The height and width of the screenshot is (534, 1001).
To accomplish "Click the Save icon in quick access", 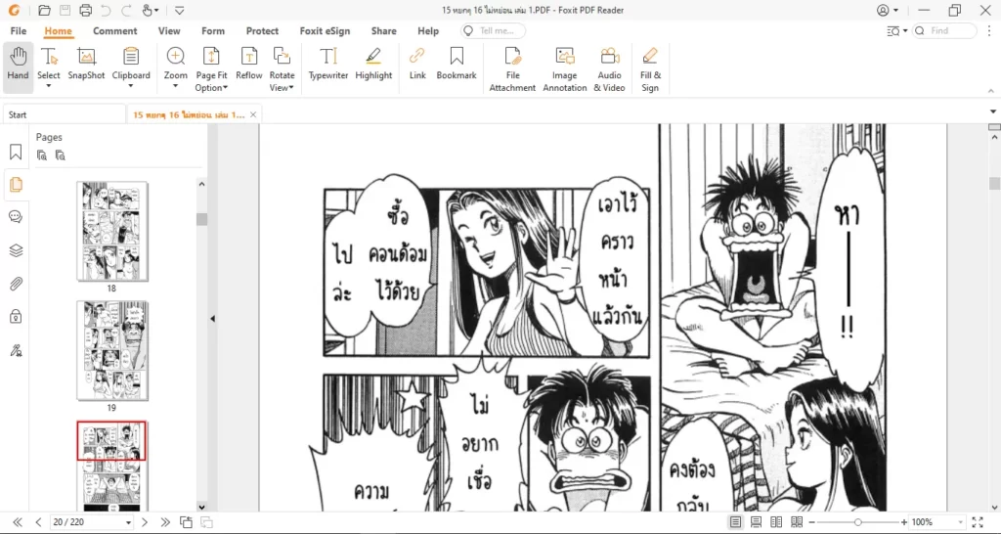I will pyautogui.click(x=65, y=10).
